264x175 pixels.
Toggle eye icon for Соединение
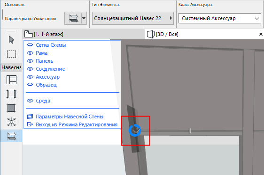click(x=30, y=69)
